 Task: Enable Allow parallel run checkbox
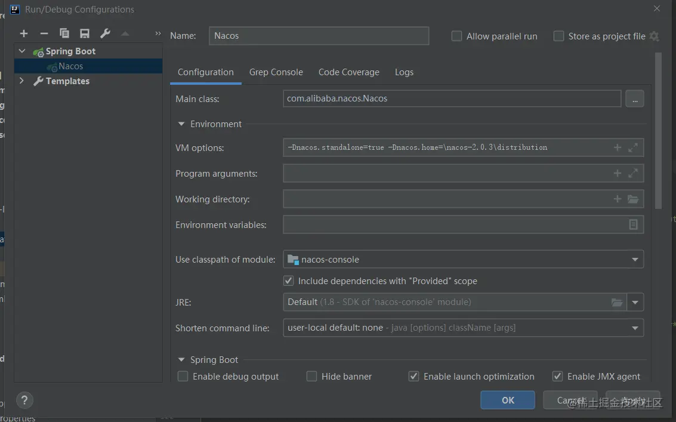coord(457,36)
